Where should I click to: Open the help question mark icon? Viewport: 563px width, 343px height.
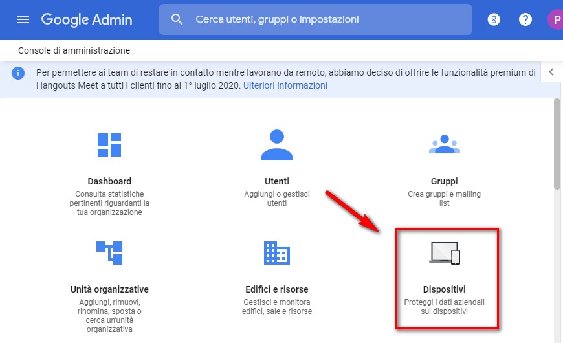(525, 19)
